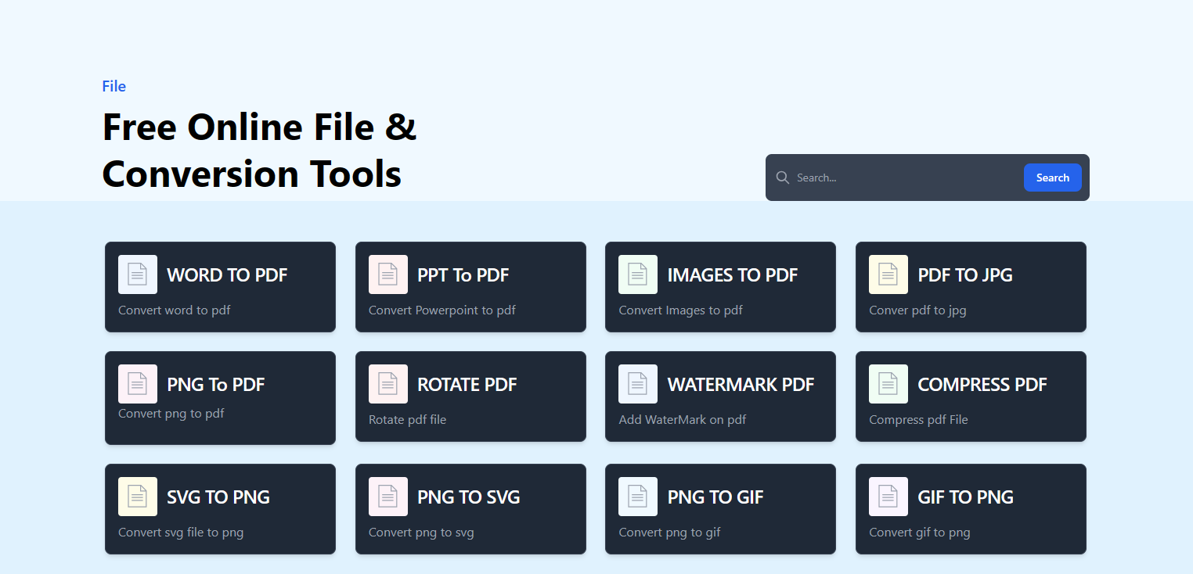Open Convert svg file to png text
The width and height of the screenshot is (1193, 574).
181,532
